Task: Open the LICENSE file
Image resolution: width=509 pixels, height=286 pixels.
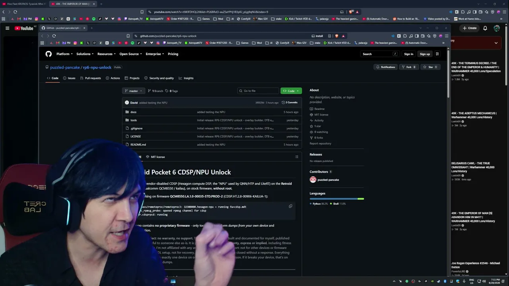Action: 136,137
